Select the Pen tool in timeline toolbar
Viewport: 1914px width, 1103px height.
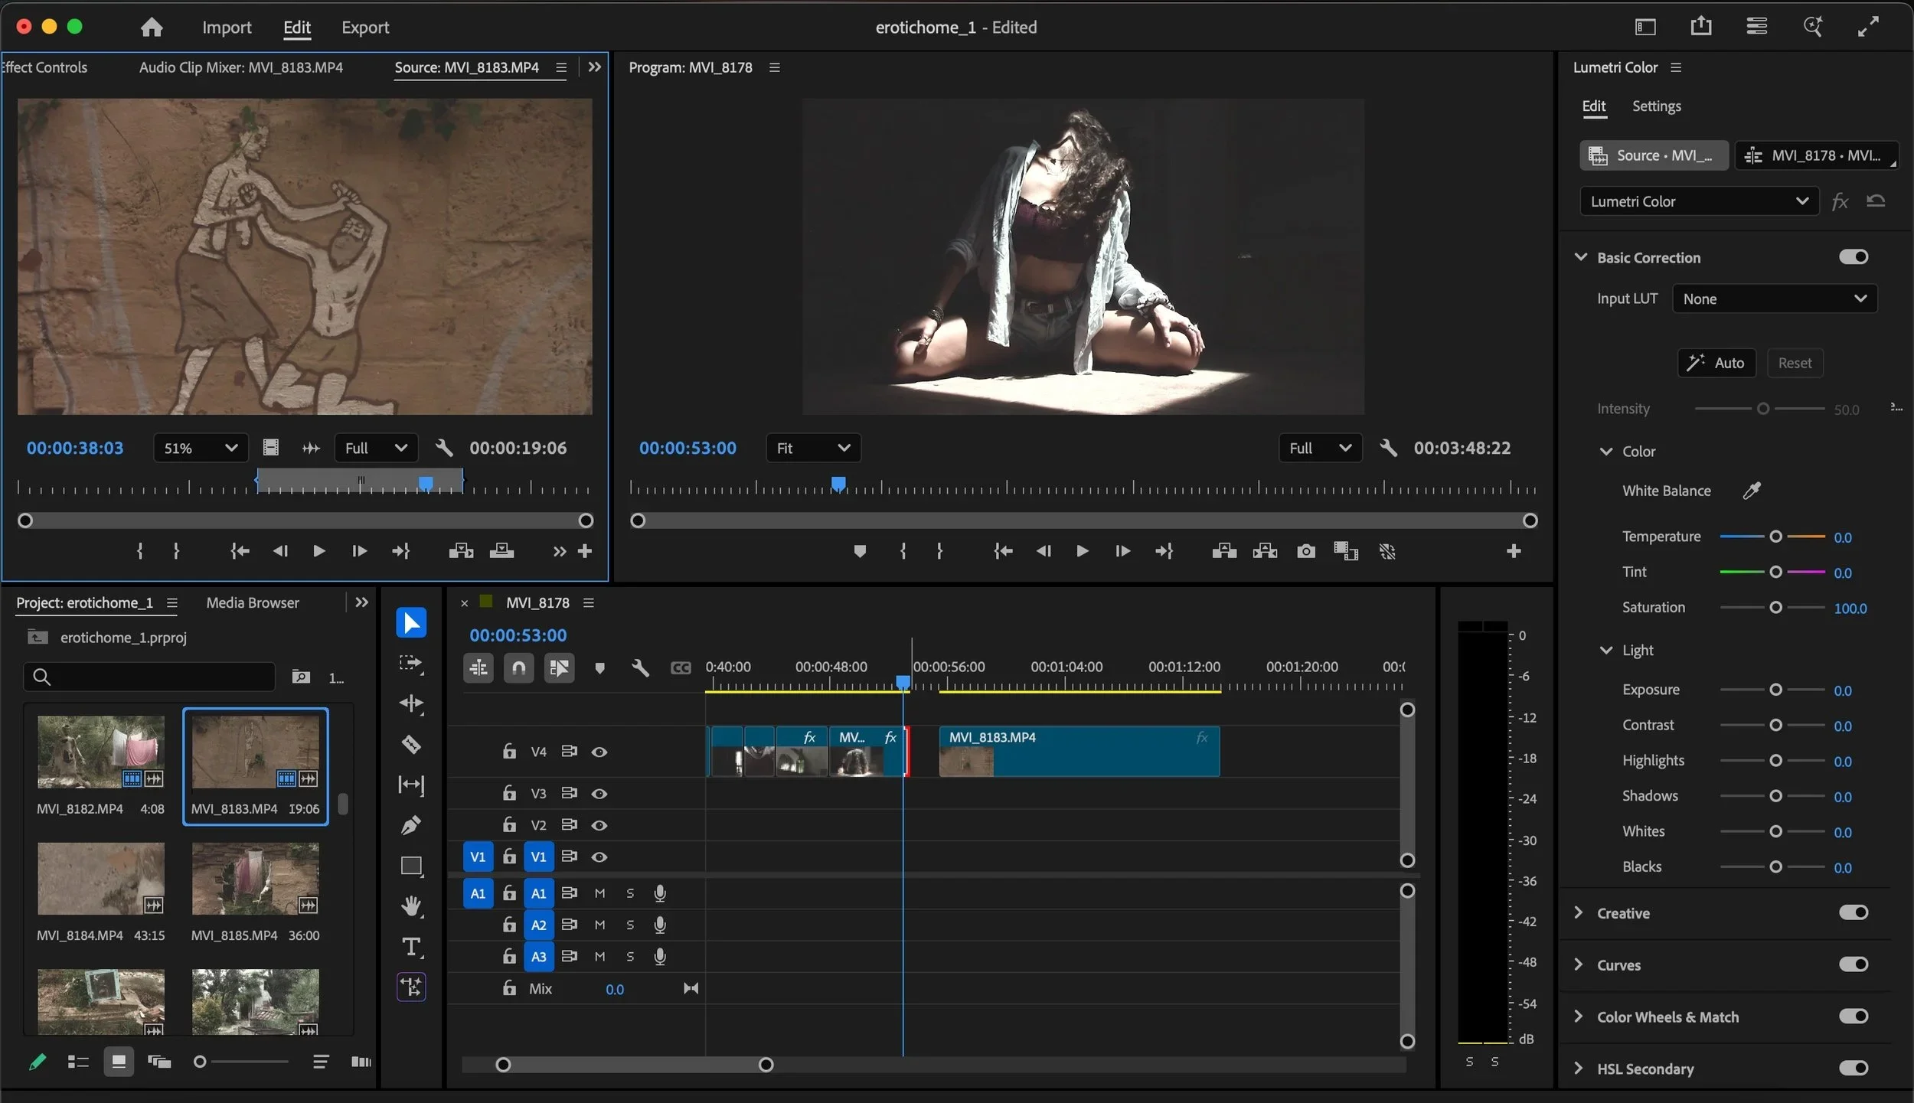(x=411, y=825)
